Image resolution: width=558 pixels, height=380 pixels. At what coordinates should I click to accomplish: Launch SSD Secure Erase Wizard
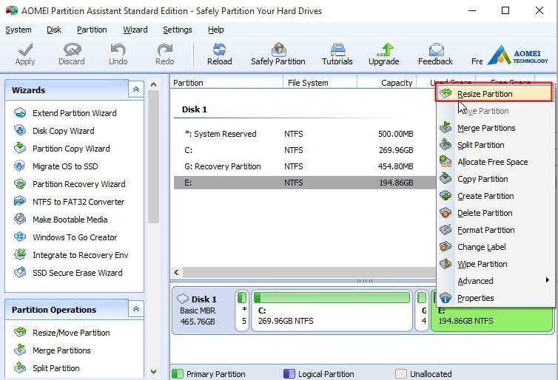click(x=78, y=273)
